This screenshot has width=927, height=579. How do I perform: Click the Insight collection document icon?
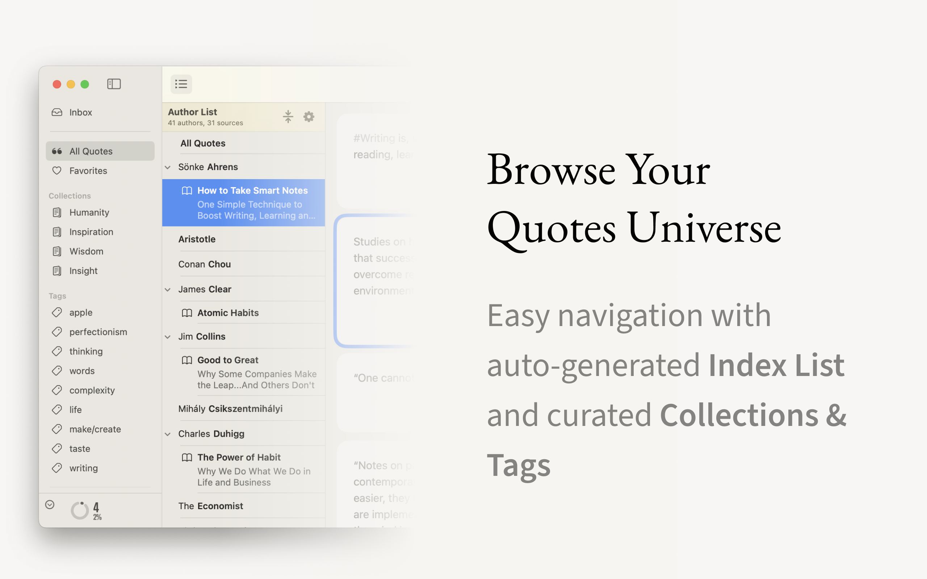57,271
